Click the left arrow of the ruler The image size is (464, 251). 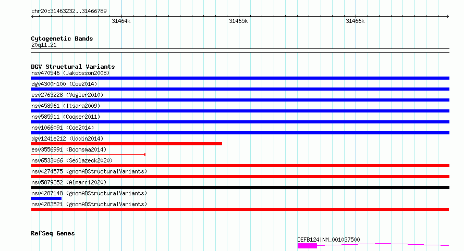pos(32,16)
